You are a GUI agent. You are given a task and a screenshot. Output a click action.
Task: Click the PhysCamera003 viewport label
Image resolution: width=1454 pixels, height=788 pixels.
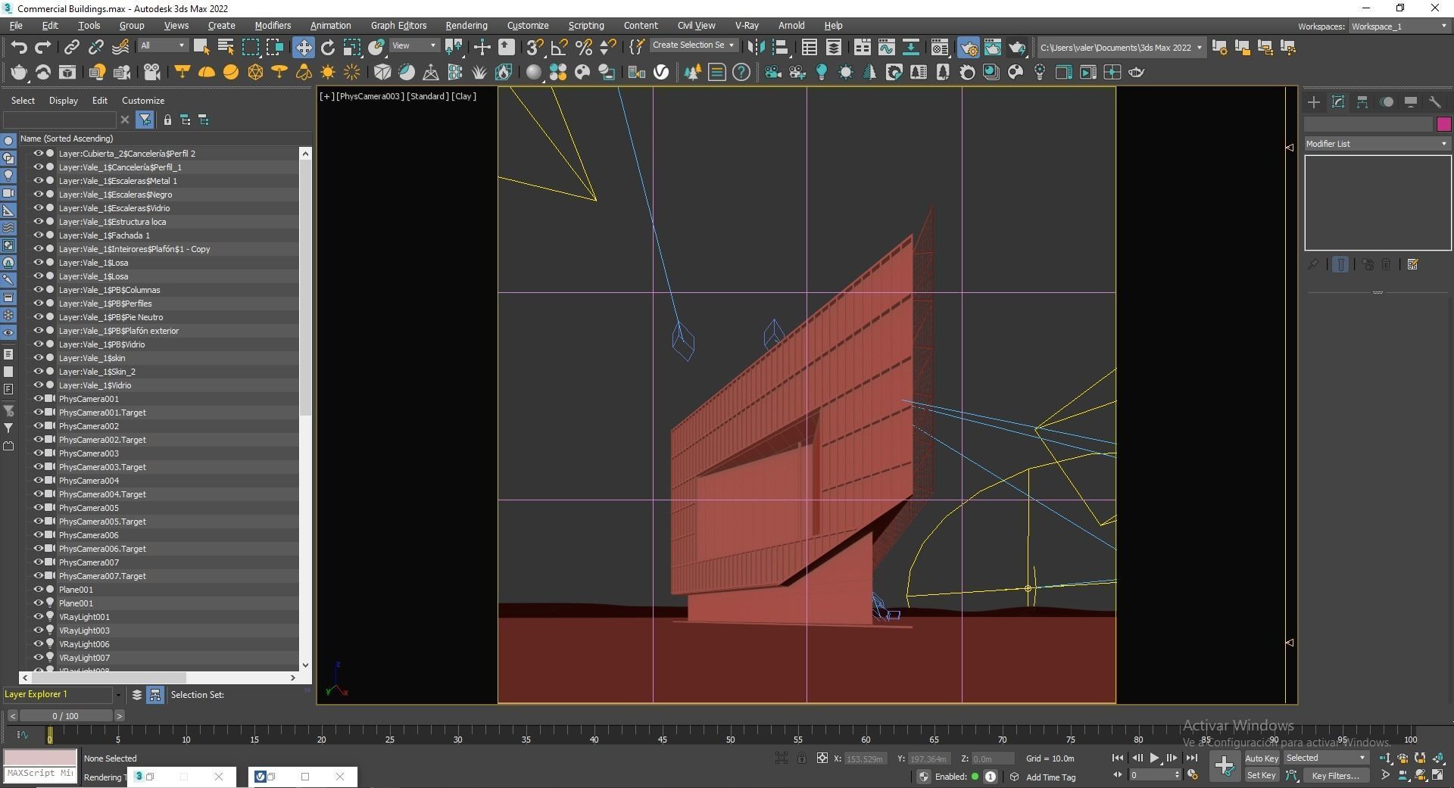[x=370, y=96]
